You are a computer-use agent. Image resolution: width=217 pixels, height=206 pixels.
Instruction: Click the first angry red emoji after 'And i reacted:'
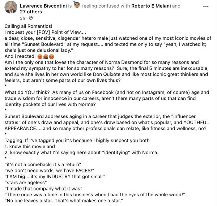pos(40,56)
